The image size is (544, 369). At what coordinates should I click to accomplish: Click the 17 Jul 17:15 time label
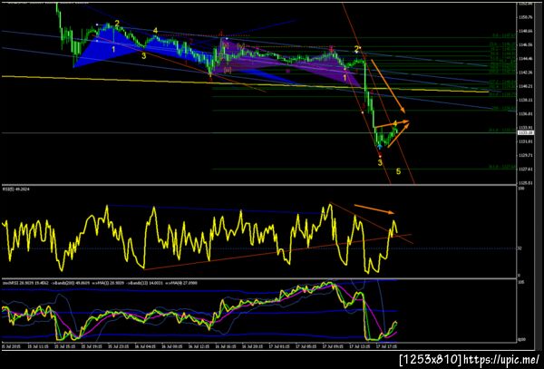(384, 346)
